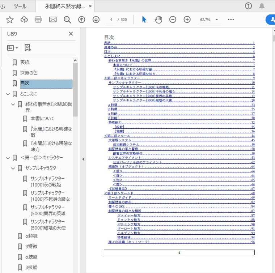275x273 pixels.
Task: Select サンプルキャラクター[5000]異界の英雄 bookmark
Action: coord(48,210)
